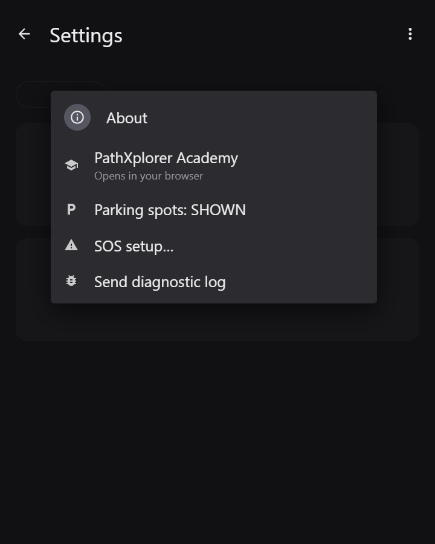Click the graduation cap Academy icon
Image resolution: width=435 pixels, height=544 pixels.
coord(71,165)
